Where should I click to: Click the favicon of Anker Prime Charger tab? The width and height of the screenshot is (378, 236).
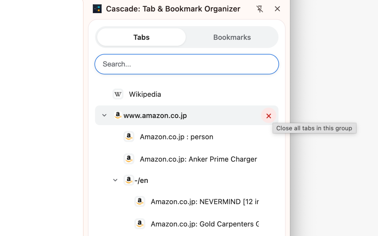click(129, 159)
